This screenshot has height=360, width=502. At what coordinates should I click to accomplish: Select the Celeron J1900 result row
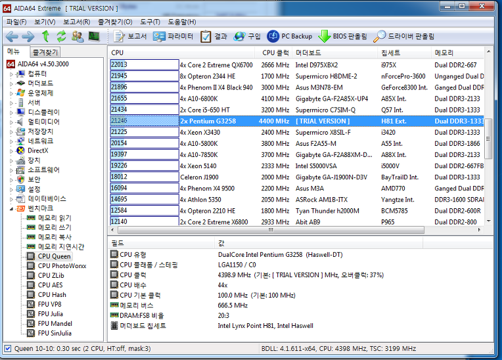(297, 177)
